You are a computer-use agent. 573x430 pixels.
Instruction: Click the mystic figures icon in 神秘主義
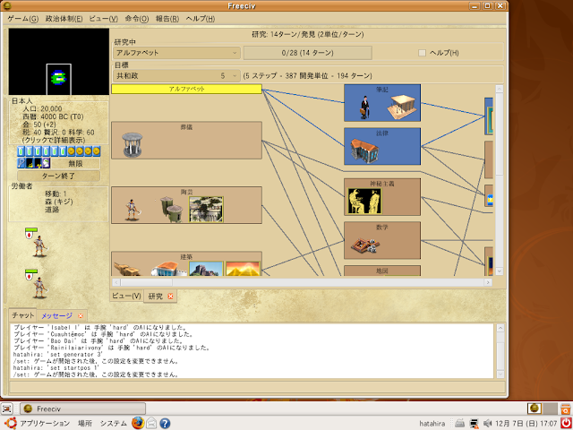click(364, 201)
